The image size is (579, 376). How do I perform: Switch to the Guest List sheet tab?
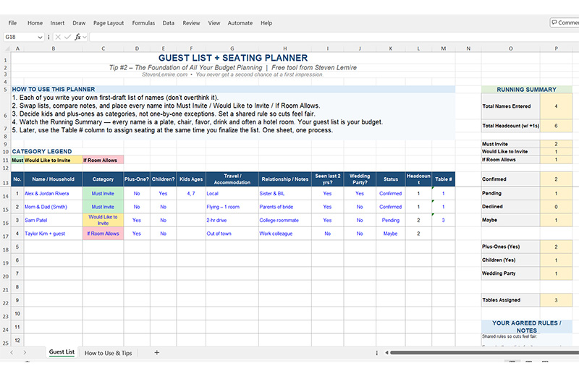62,352
